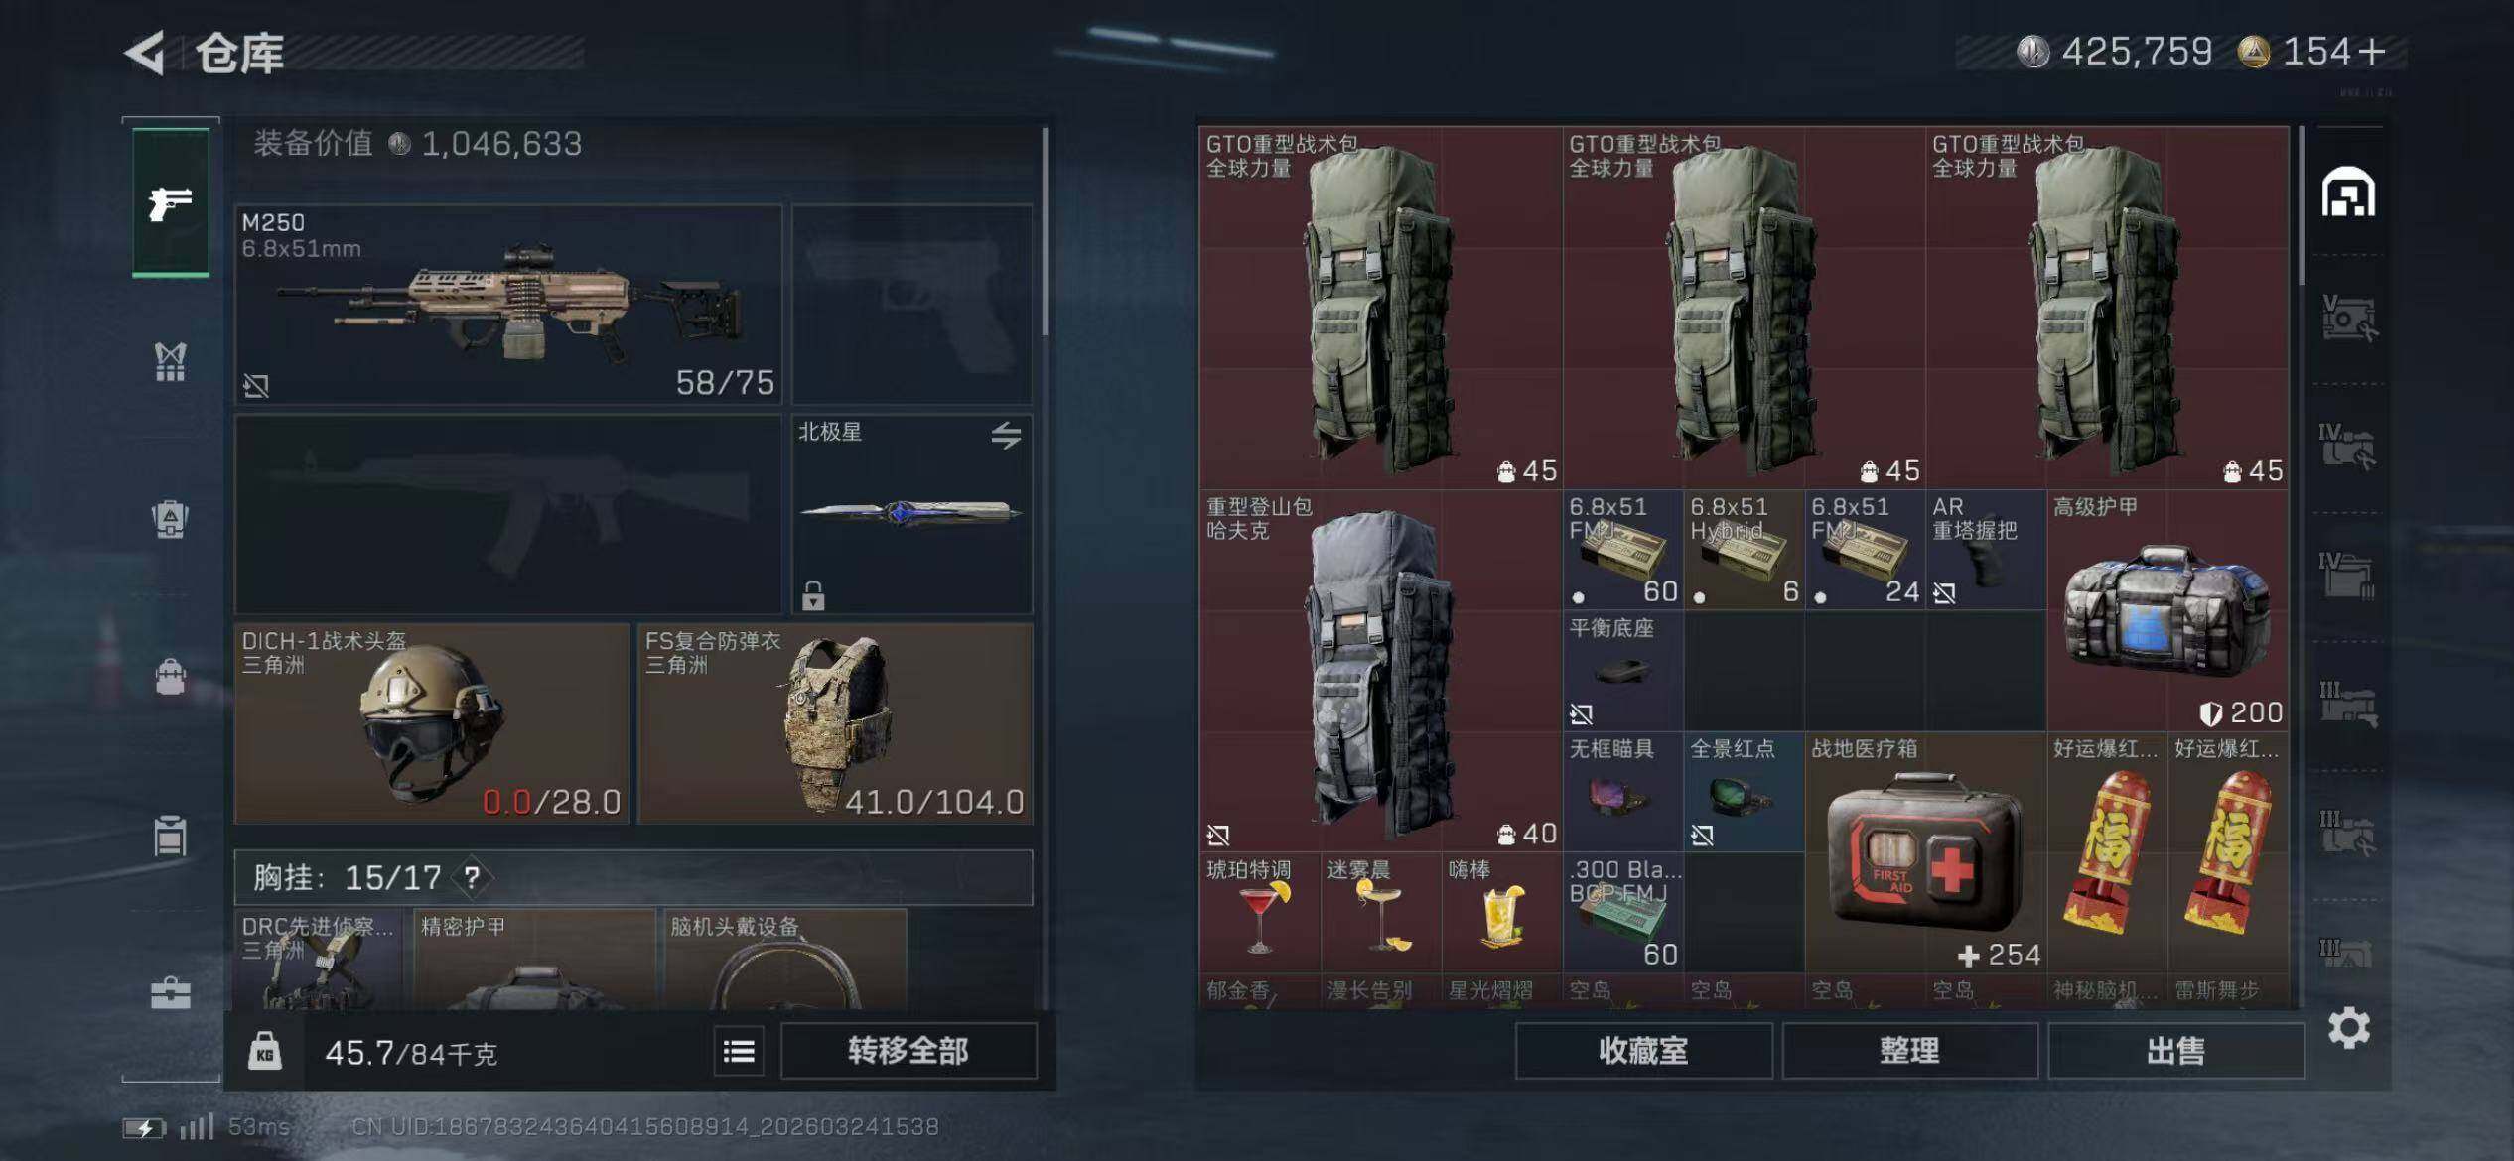Screen dimensions: 2514x1161
Task: Go back using the arrow beside 仓库
Action: coord(145,53)
